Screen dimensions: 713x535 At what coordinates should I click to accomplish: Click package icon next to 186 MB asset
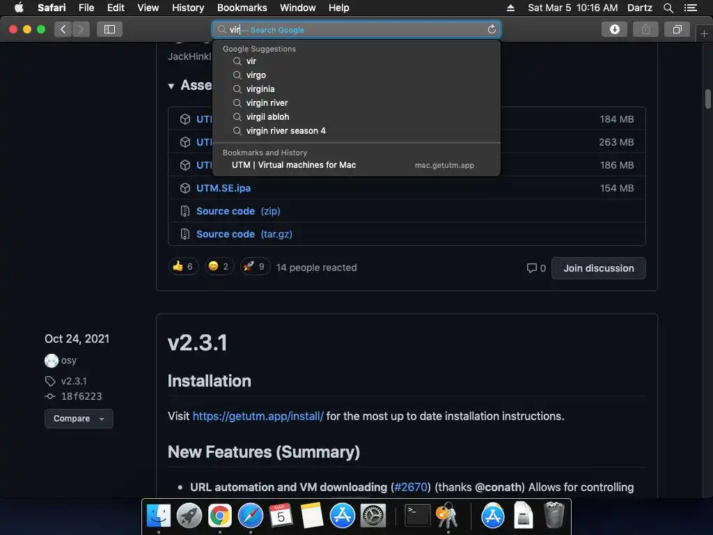(185, 165)
